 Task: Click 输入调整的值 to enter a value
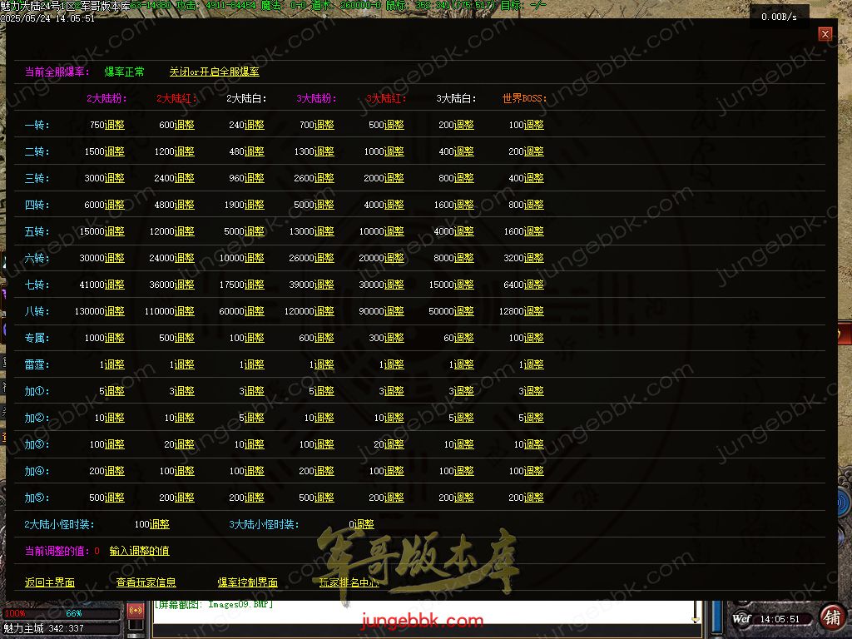coord(139,551)
